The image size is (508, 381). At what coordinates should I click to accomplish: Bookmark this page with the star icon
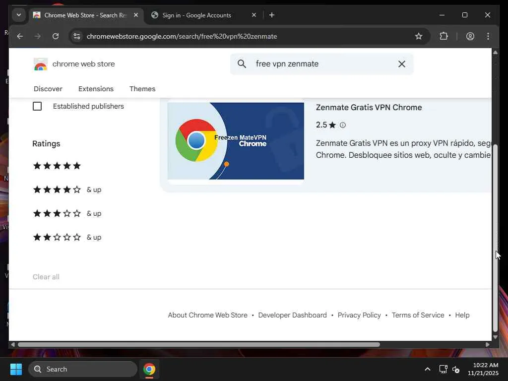point(419,36)
